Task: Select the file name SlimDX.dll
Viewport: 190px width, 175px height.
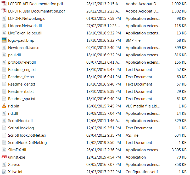Action: [x=17, y=150]
